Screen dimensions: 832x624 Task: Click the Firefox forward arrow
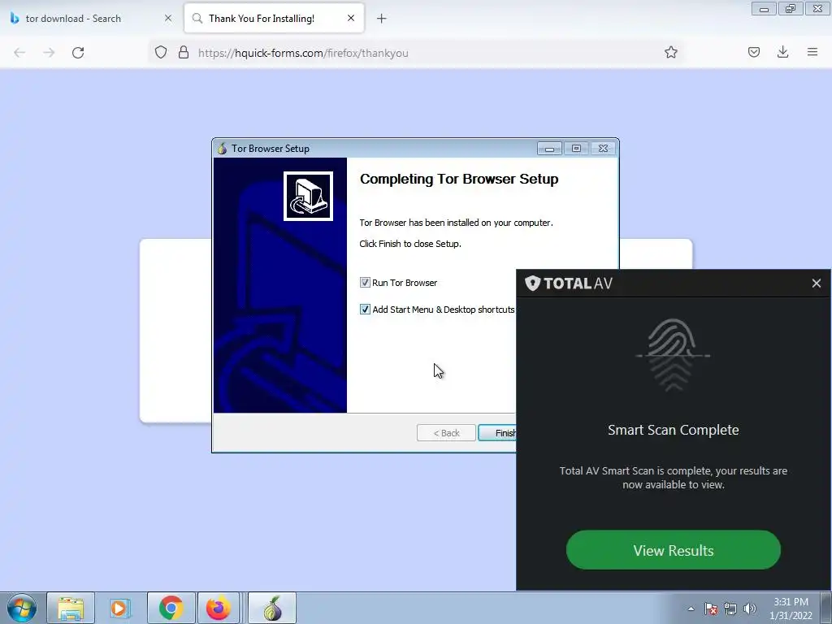49,53
